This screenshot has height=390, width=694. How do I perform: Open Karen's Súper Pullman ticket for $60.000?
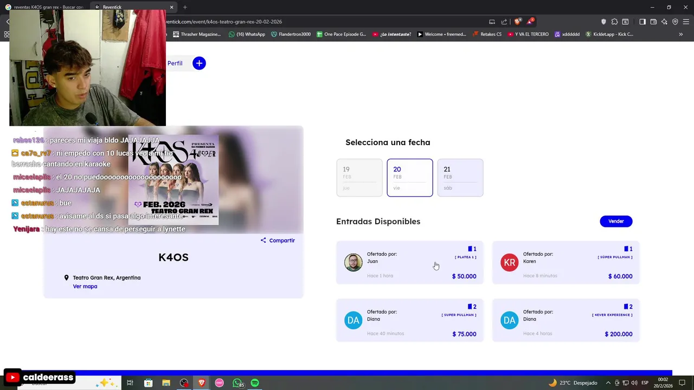566,262
